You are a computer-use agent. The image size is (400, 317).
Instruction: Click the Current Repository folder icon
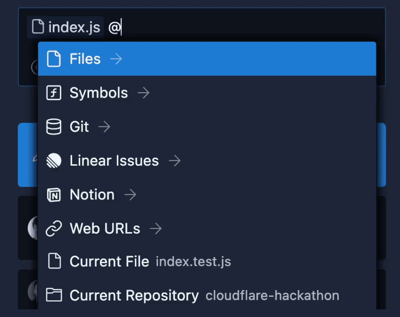click(54, 295)
